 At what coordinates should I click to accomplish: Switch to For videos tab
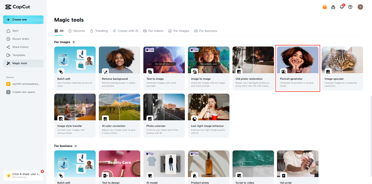(x=153, y=31)
